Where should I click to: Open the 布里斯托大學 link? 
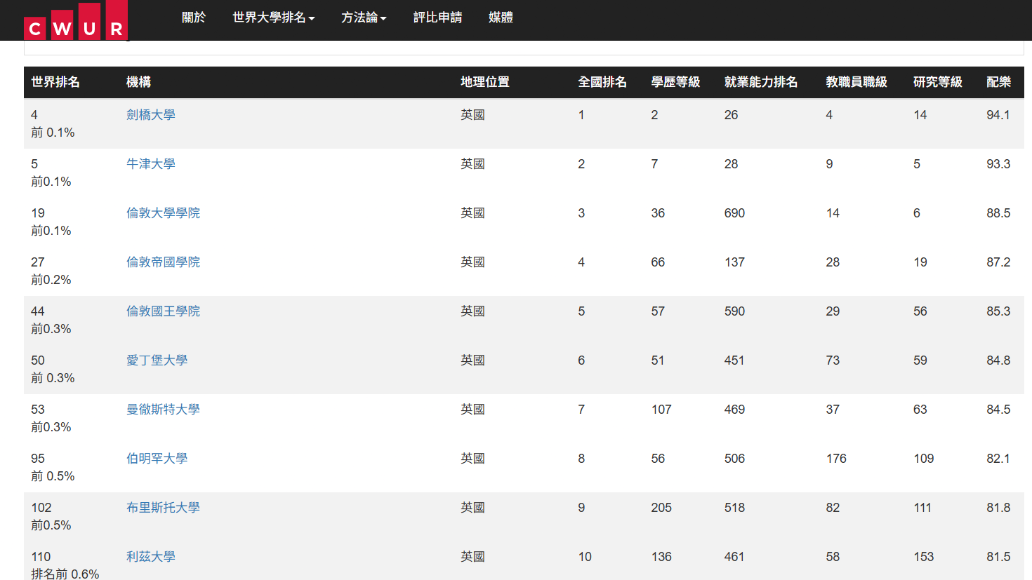tap(163, 508)
